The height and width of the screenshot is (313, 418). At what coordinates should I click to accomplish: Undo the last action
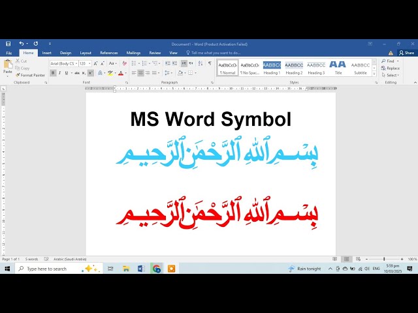click(x=22, y=44)
